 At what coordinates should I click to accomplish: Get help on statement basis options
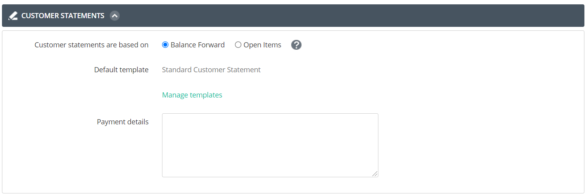pyautogui.click(x=296, y=45)
